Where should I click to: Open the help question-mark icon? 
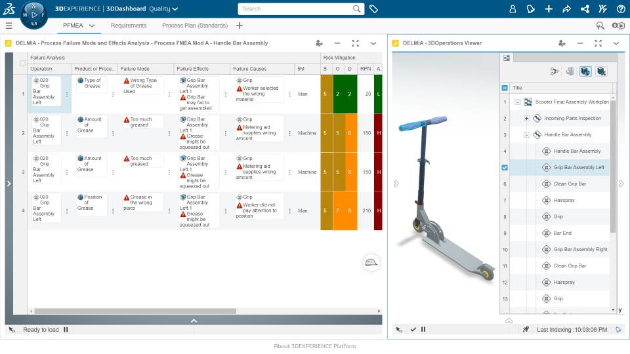pyautogui.click(x=621, y=9)
